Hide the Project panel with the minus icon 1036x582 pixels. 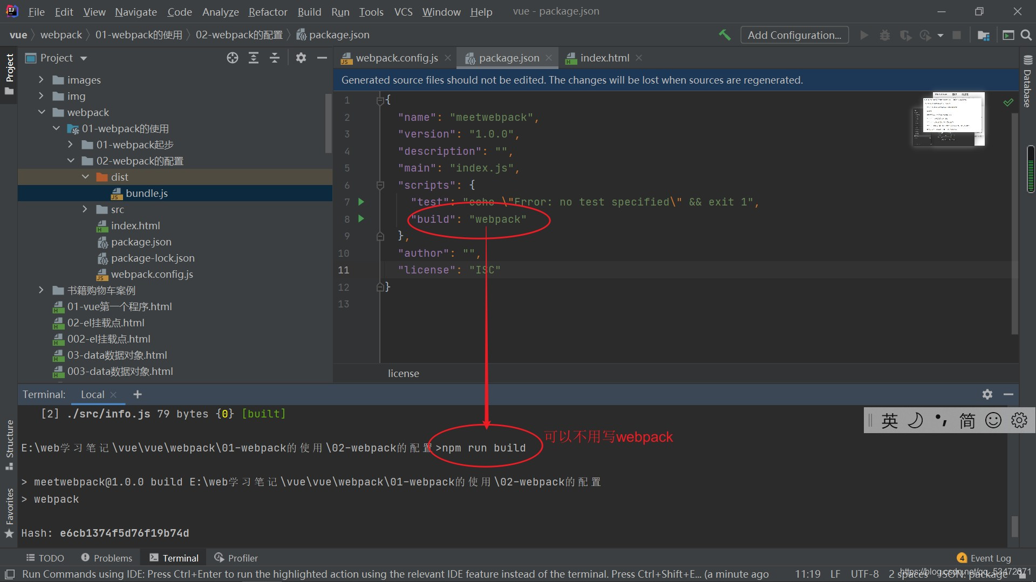coord(322,58)
